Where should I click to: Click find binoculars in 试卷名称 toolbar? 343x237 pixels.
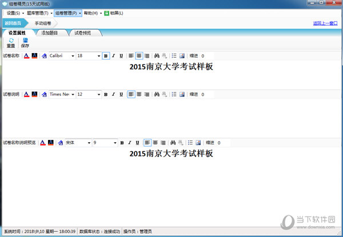157,56
